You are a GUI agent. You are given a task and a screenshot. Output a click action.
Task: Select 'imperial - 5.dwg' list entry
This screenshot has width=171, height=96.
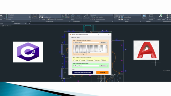point(88,50)
